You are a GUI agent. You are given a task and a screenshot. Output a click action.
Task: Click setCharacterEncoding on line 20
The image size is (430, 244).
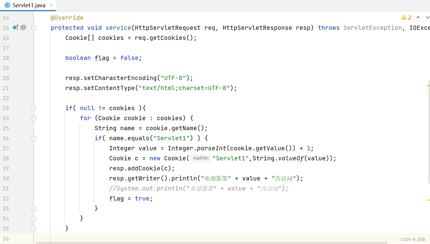(x=120, y=78)
